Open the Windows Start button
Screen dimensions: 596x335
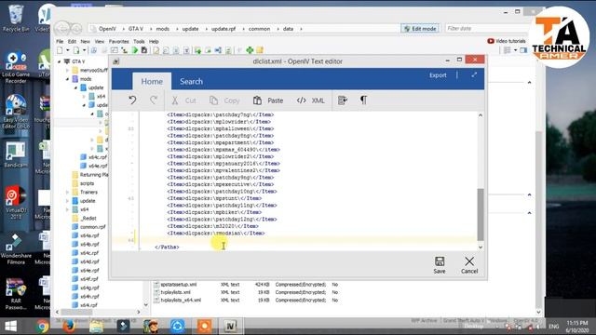coord(10,327)
